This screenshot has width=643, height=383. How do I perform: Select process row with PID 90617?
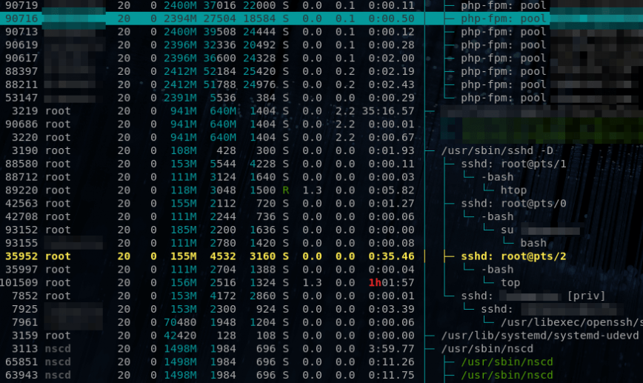click(321, 58)
